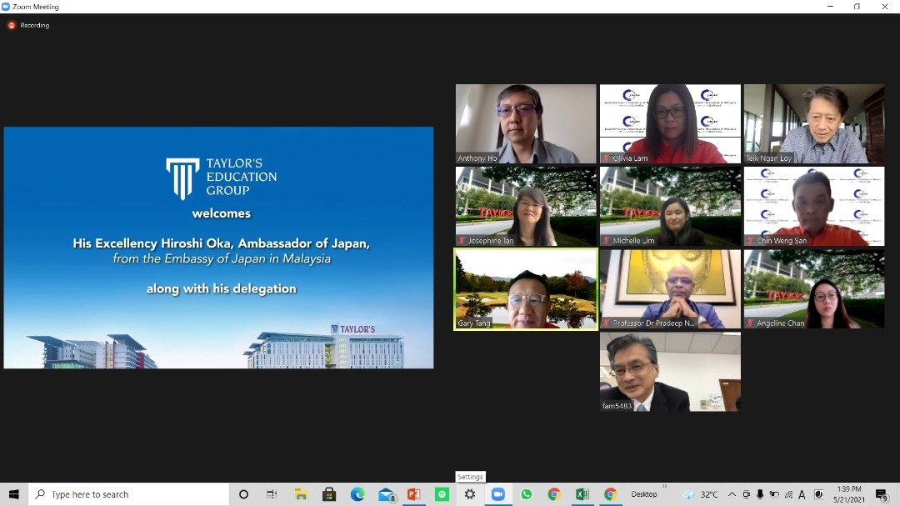The height and width of the screenshot is (506, 900).
Task: Minimize the Zoom Meeting window
Action: 830,7
